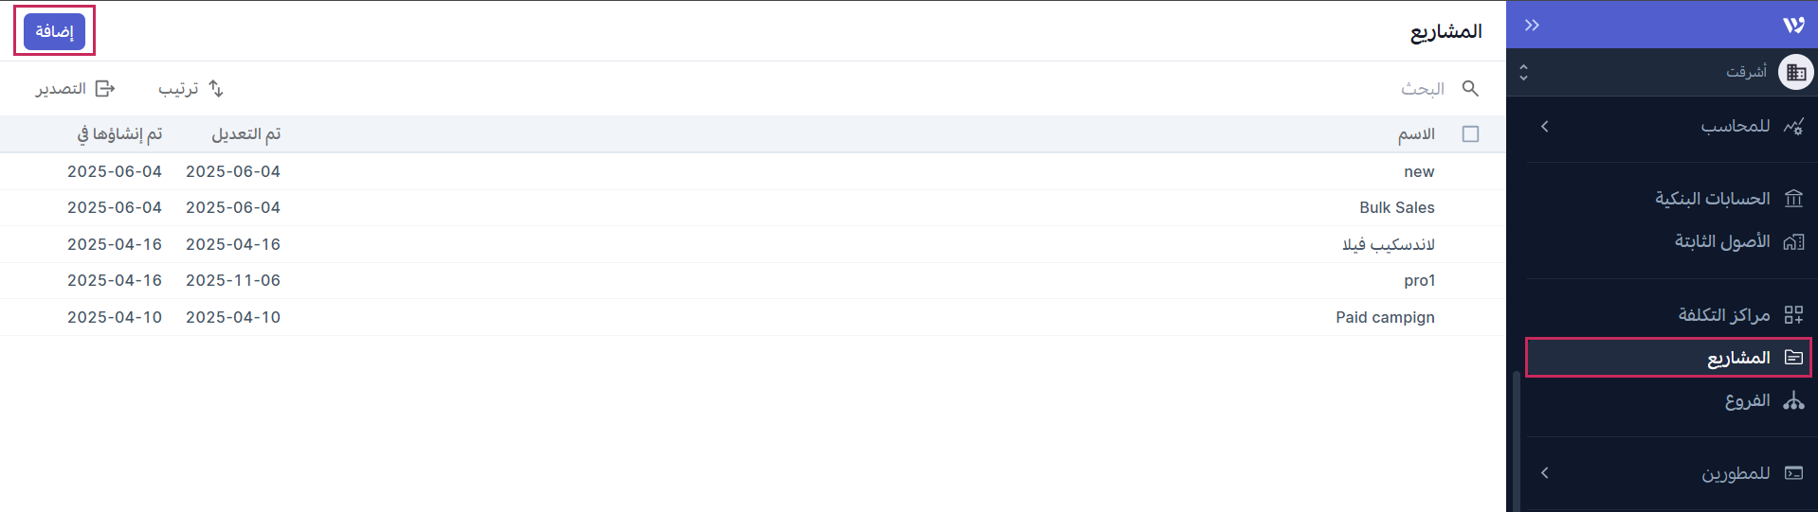The width and height of the screenshot is (1818, 512).
Task: Click the company building avatar icon
Action: [1795, 72]
